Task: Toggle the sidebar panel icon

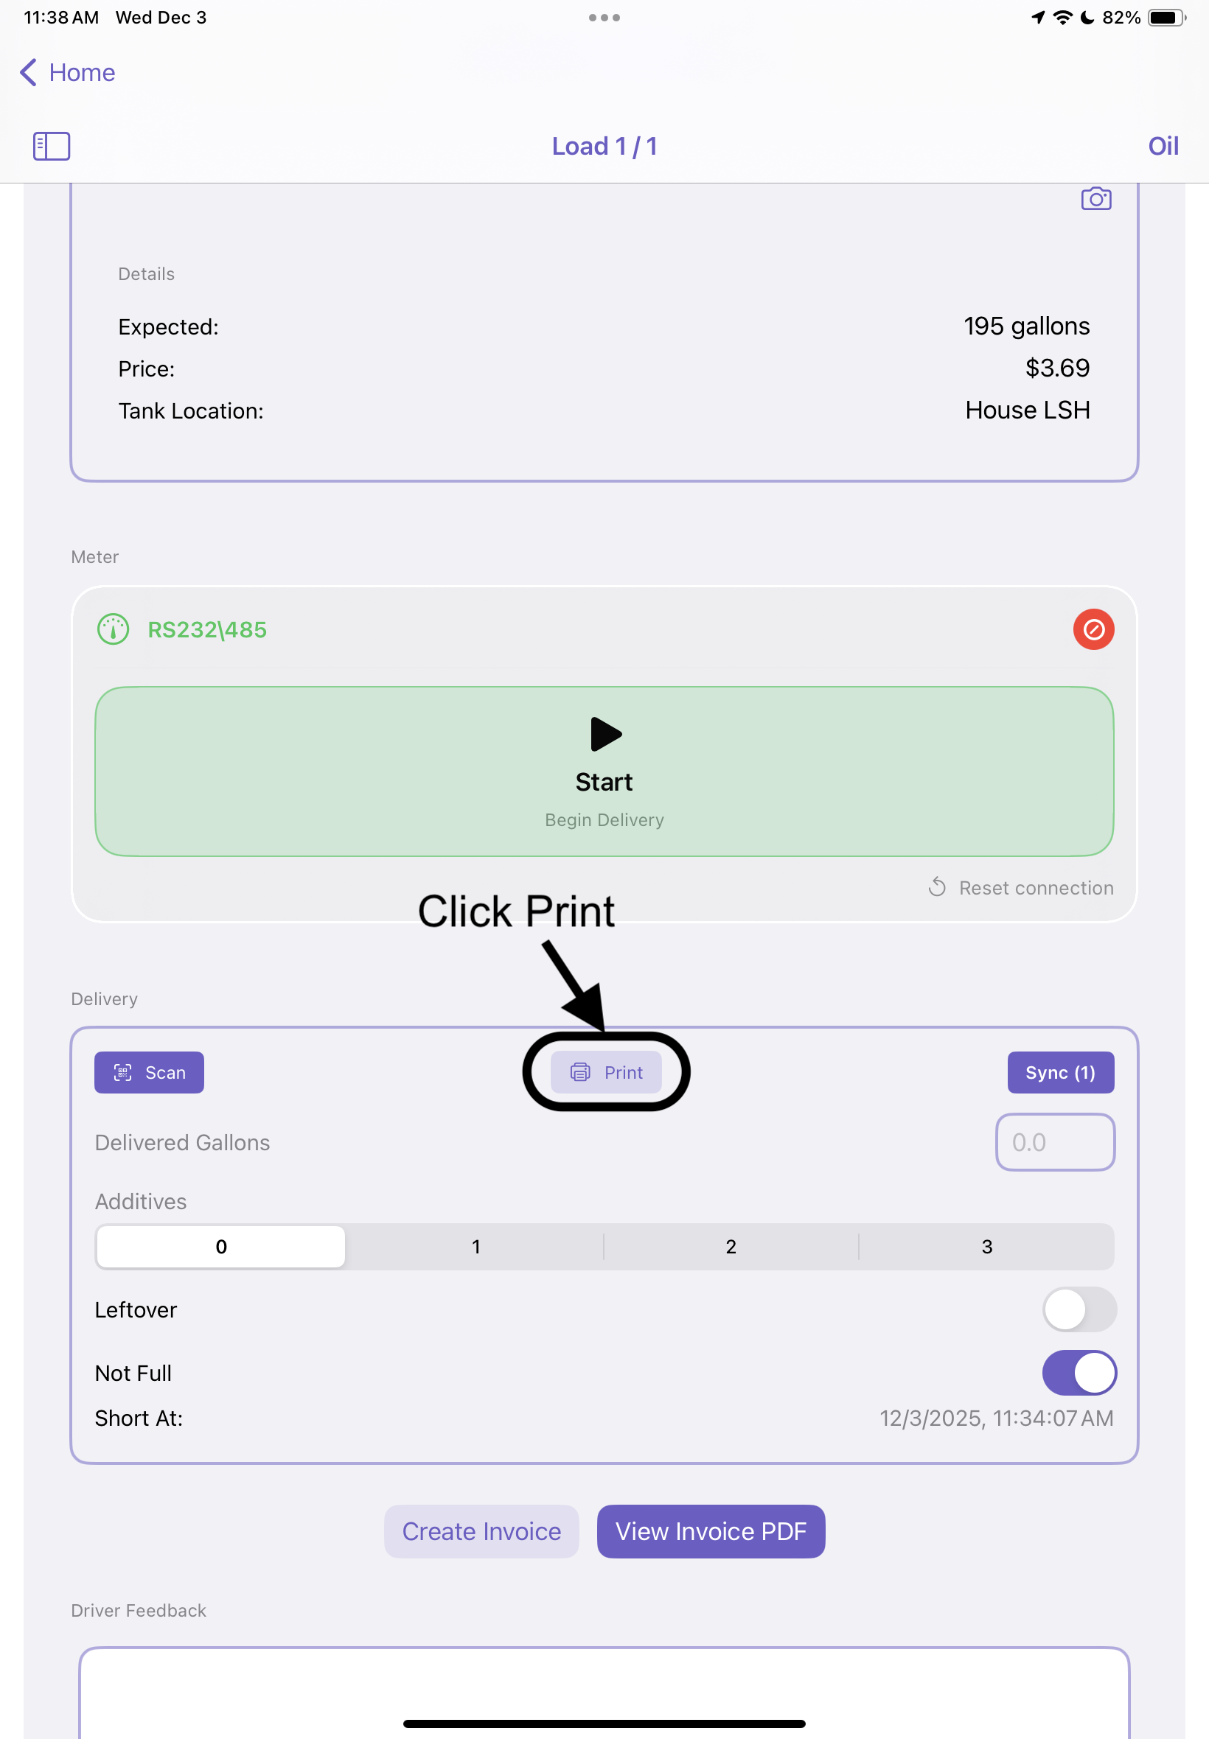Action: click(x=52, y=146)
